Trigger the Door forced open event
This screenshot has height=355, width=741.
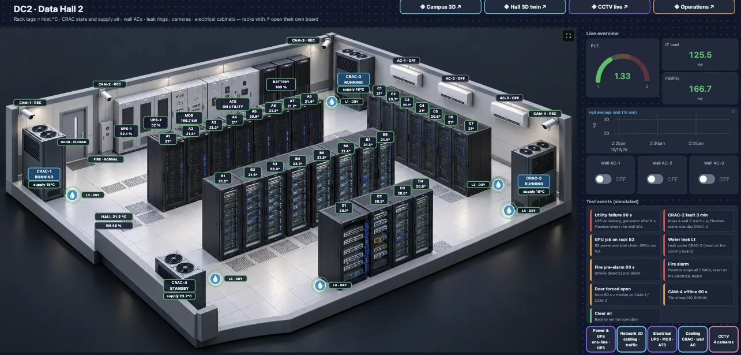625,294
